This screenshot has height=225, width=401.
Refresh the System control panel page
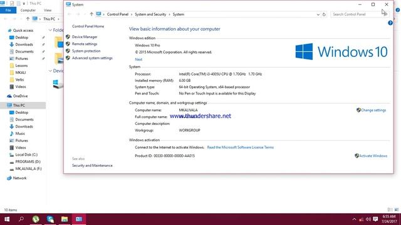tap(324, 14)
